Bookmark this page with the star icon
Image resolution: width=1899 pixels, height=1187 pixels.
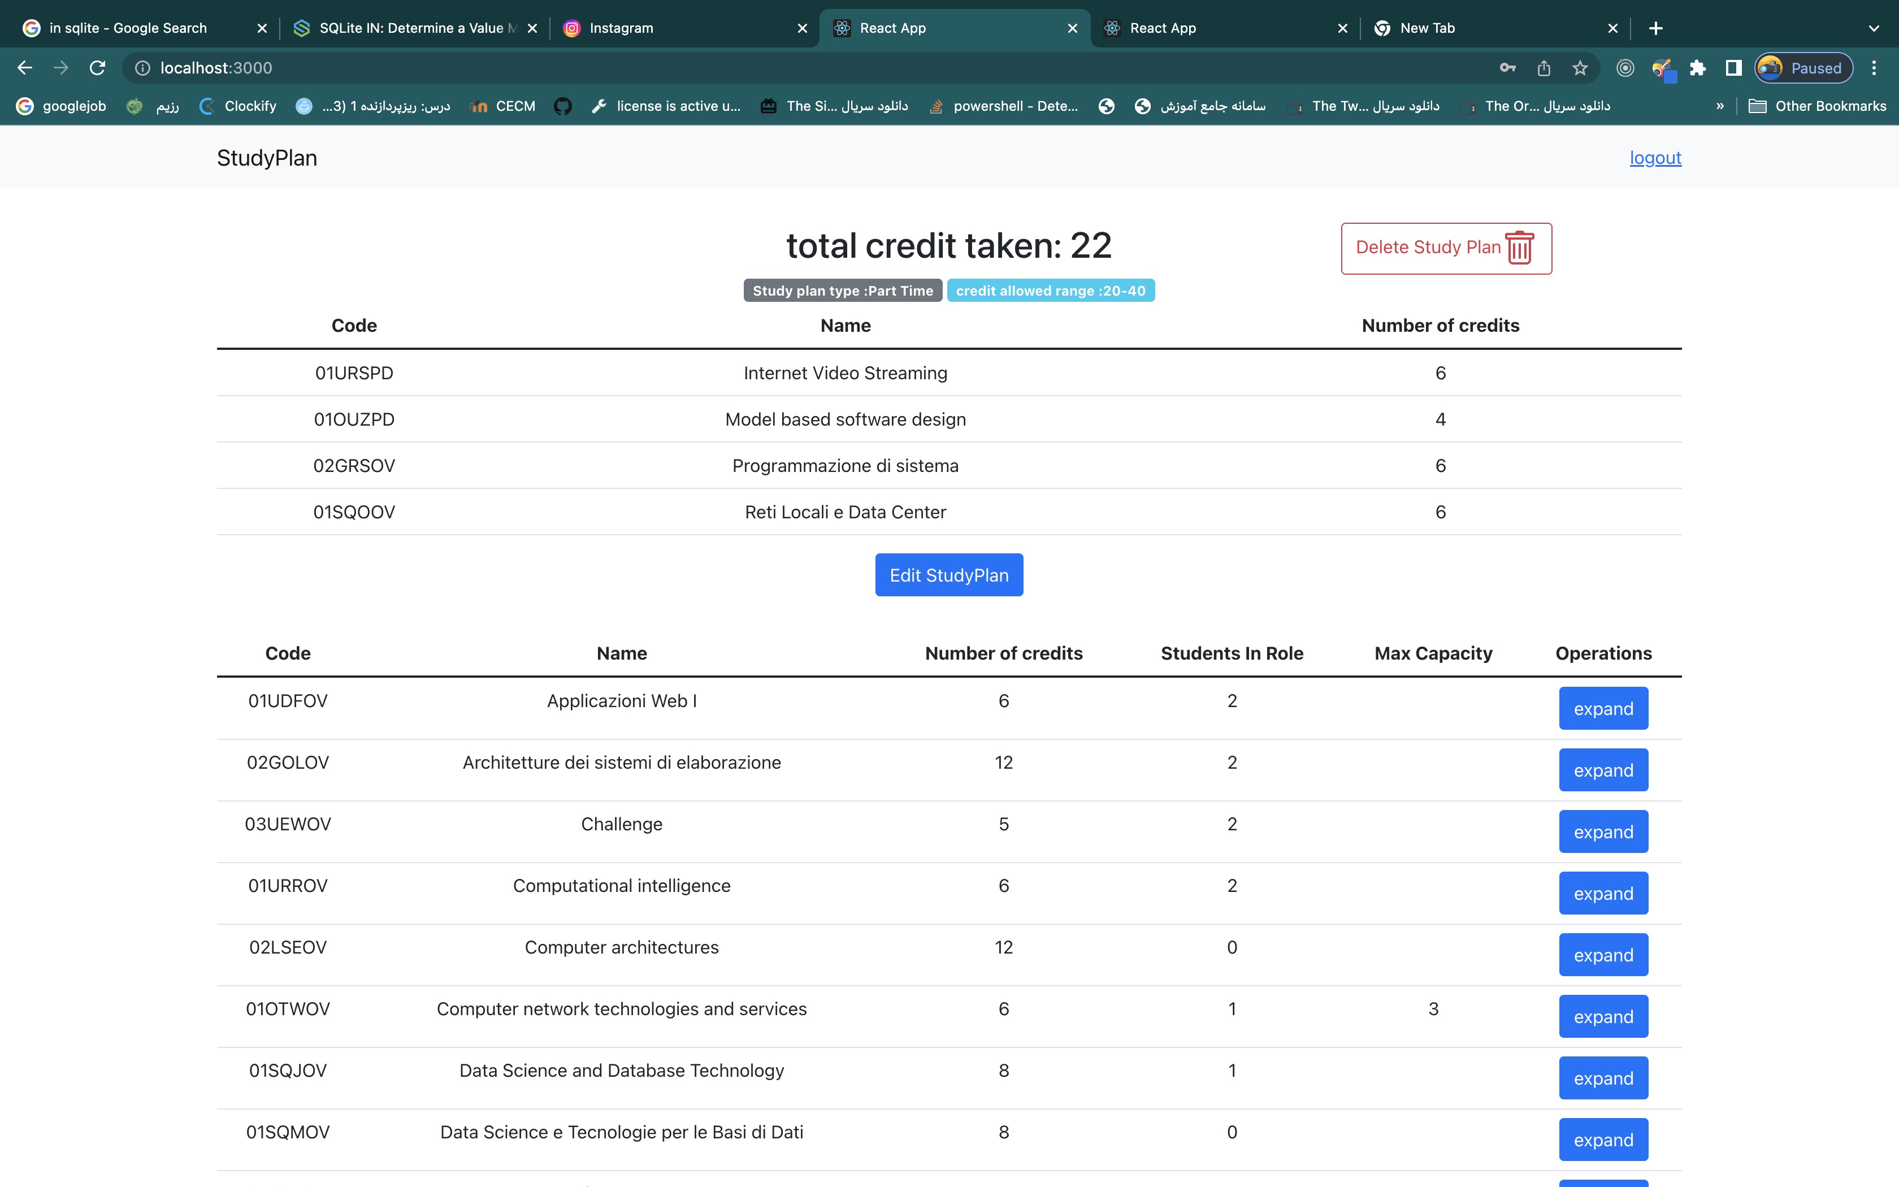pos(1580,68)
